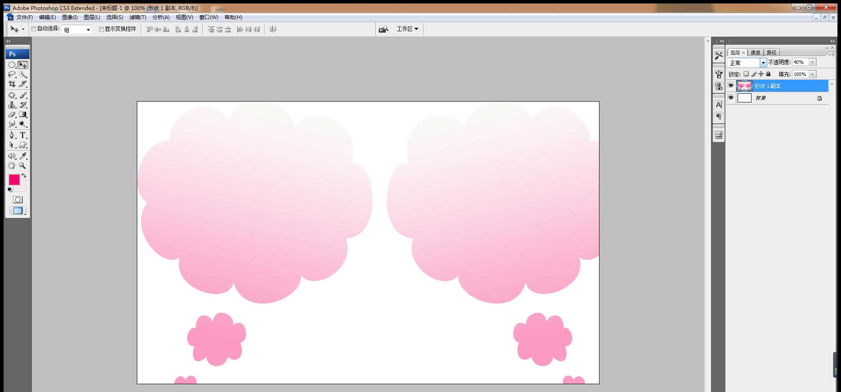Hide the 背景 layer

[x=731, y=98]
